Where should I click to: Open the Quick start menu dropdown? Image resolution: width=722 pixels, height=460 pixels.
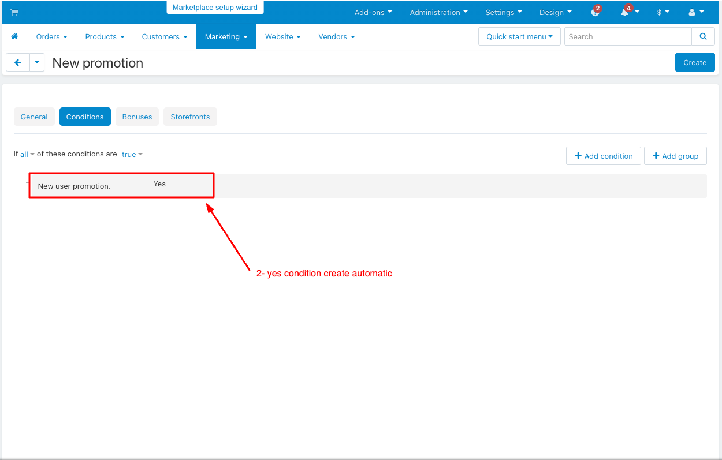pos(519,36)
